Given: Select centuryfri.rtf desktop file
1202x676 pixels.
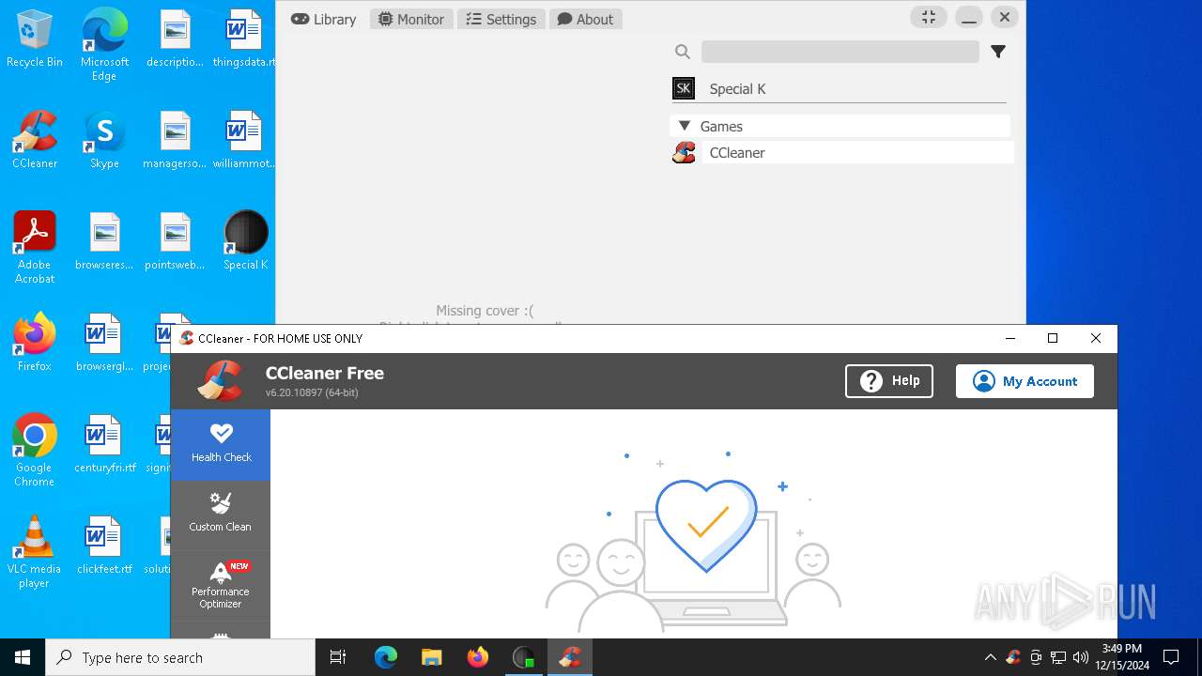Looking at the screenshot, I should (104, 444).
